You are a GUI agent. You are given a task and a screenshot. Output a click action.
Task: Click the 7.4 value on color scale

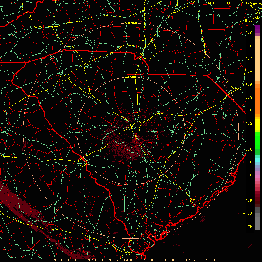tap(249, 72)
